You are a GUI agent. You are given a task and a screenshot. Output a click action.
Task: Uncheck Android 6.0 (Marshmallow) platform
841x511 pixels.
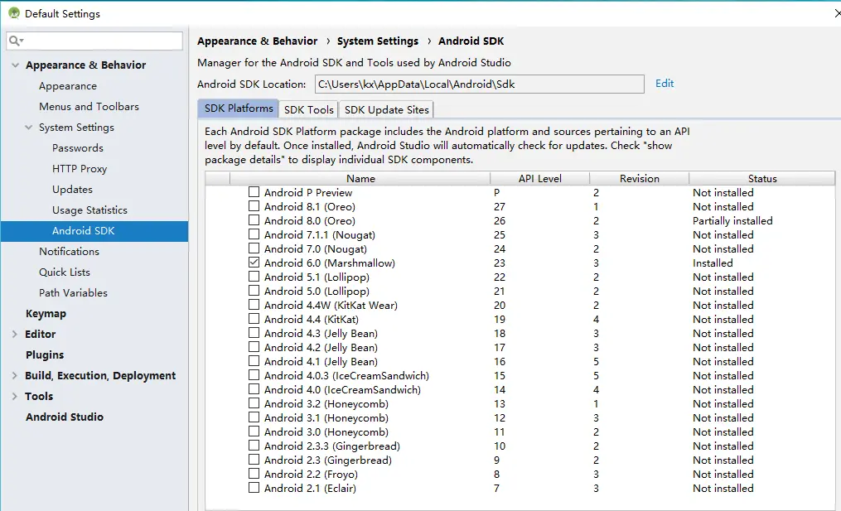point(254,263)
